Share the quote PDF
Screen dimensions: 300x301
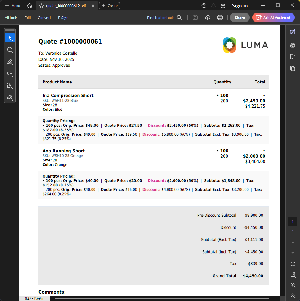pos(240,18)
